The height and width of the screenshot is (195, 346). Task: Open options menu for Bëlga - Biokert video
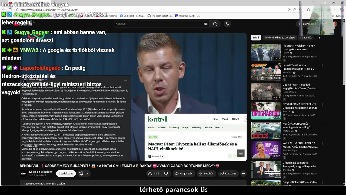click(x=322, y=183)
